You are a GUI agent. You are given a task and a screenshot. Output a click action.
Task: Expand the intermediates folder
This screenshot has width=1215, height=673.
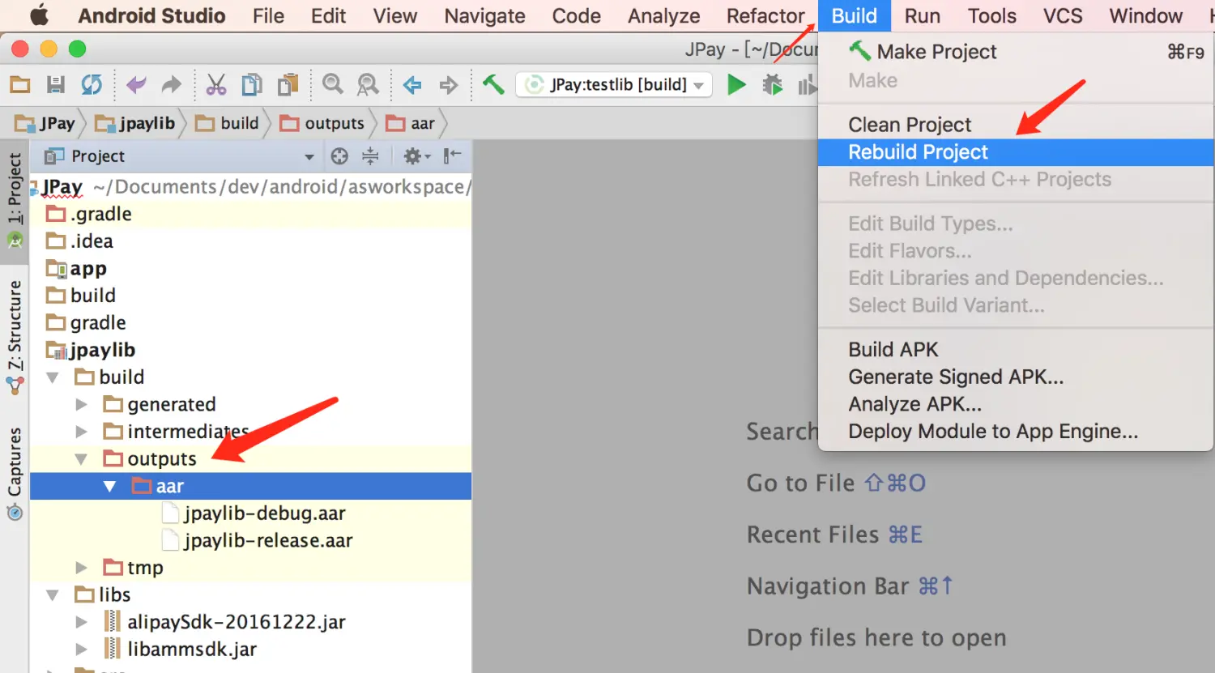(81, 432)
